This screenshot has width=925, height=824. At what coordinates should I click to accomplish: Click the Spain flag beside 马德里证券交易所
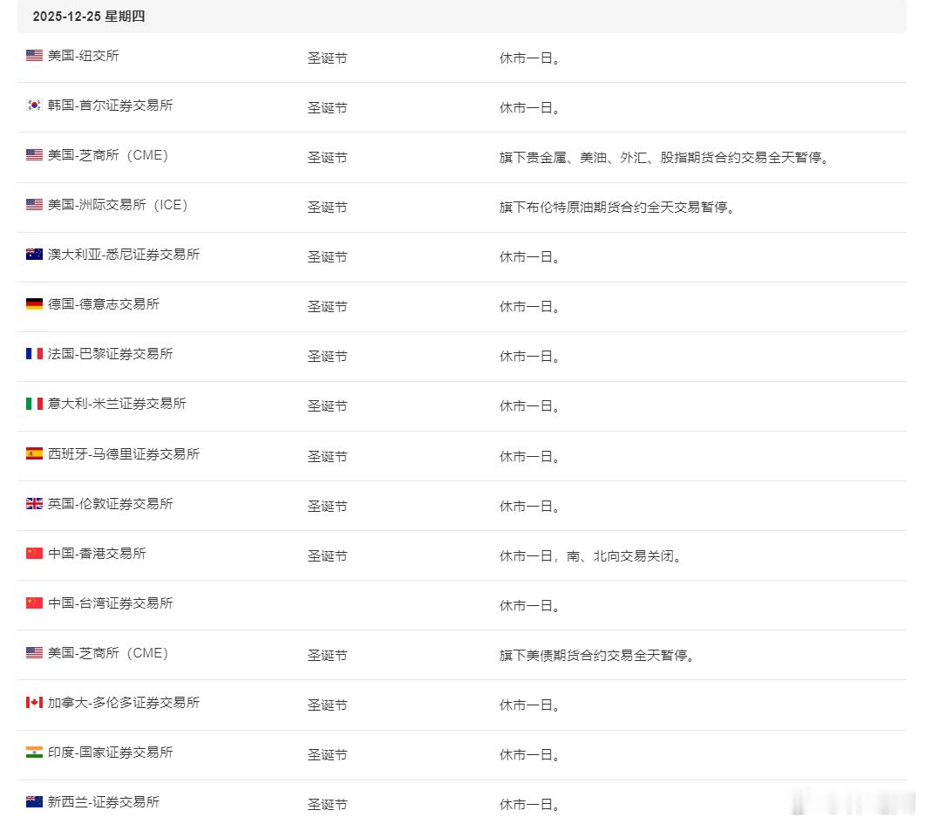34,453
